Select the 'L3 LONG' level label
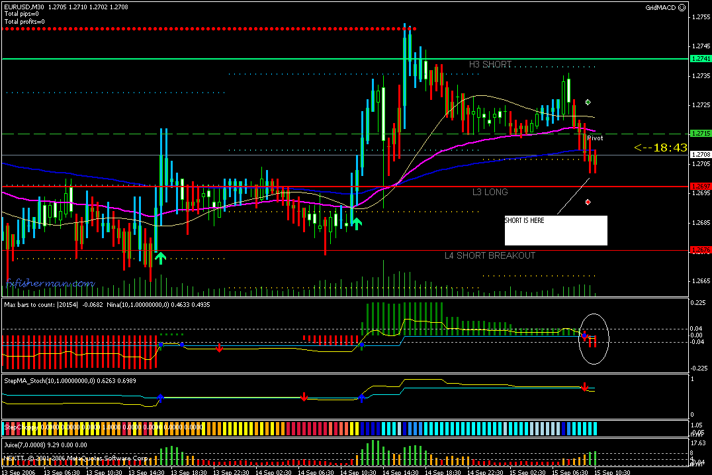The height and width of the screenshot is (475, 712). (490, 192)
